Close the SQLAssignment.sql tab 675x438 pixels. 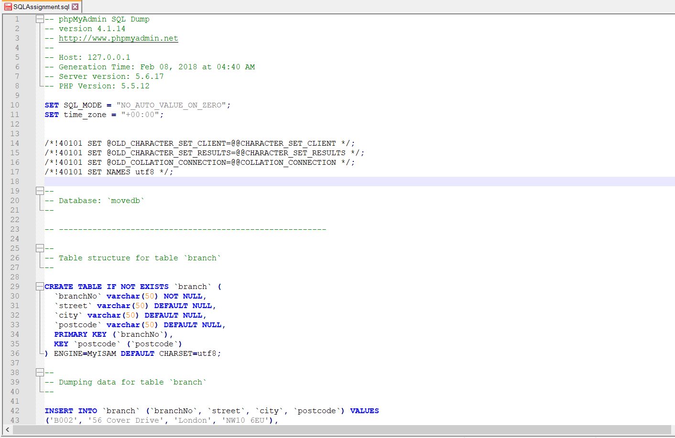coord(75,7)
